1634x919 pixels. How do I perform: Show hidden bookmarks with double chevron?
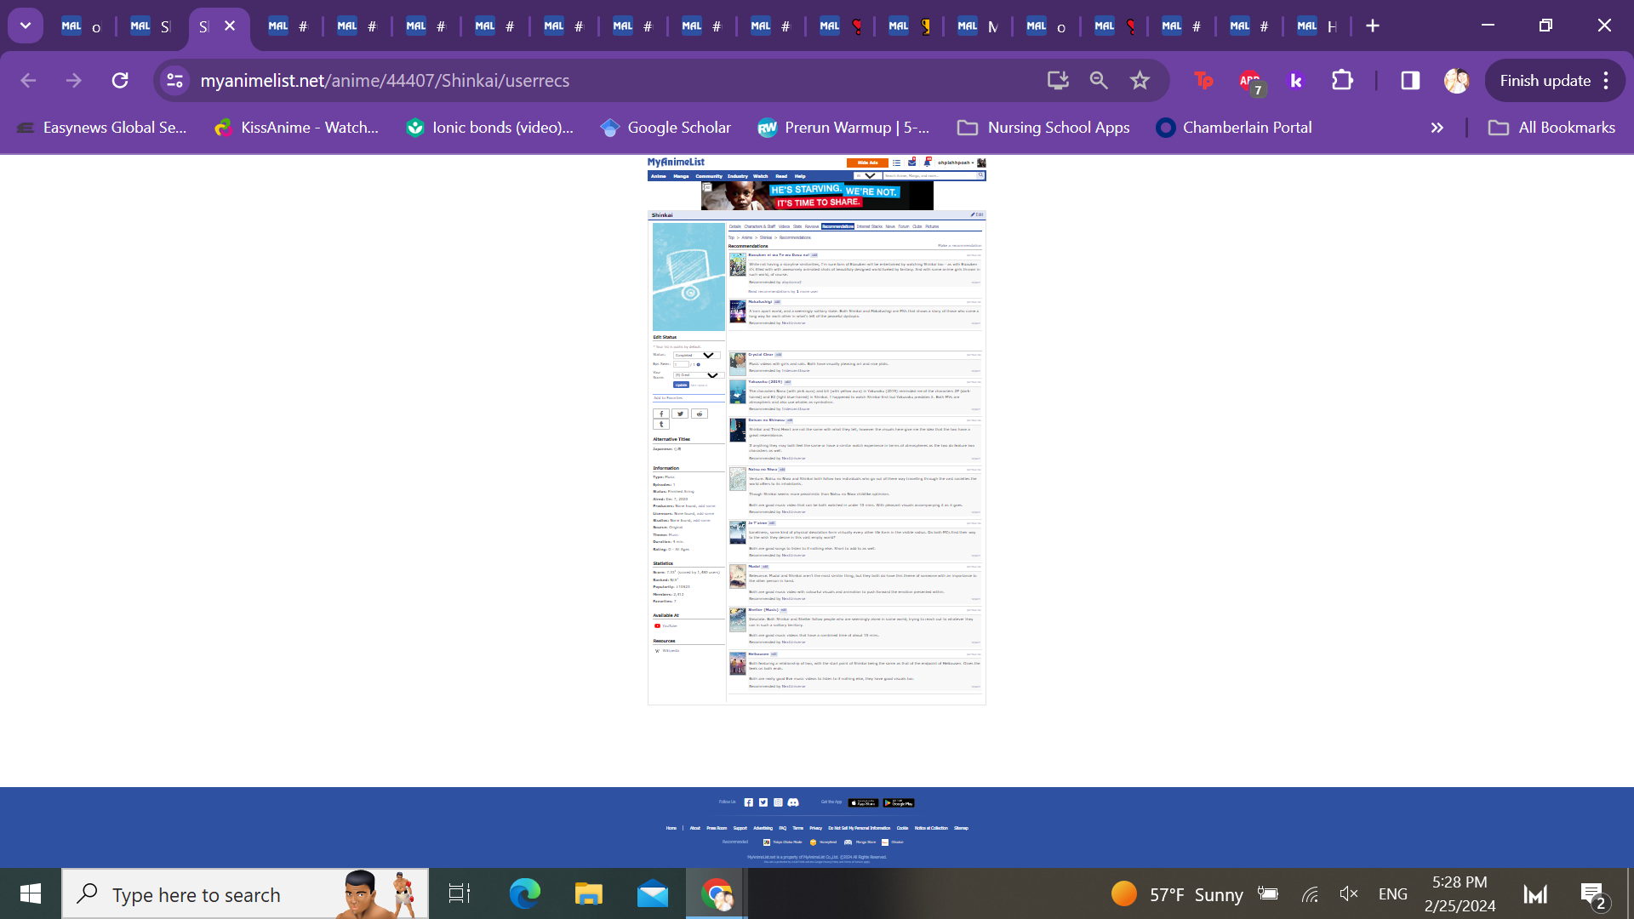pyautogui.click(x=1437, y=128)
